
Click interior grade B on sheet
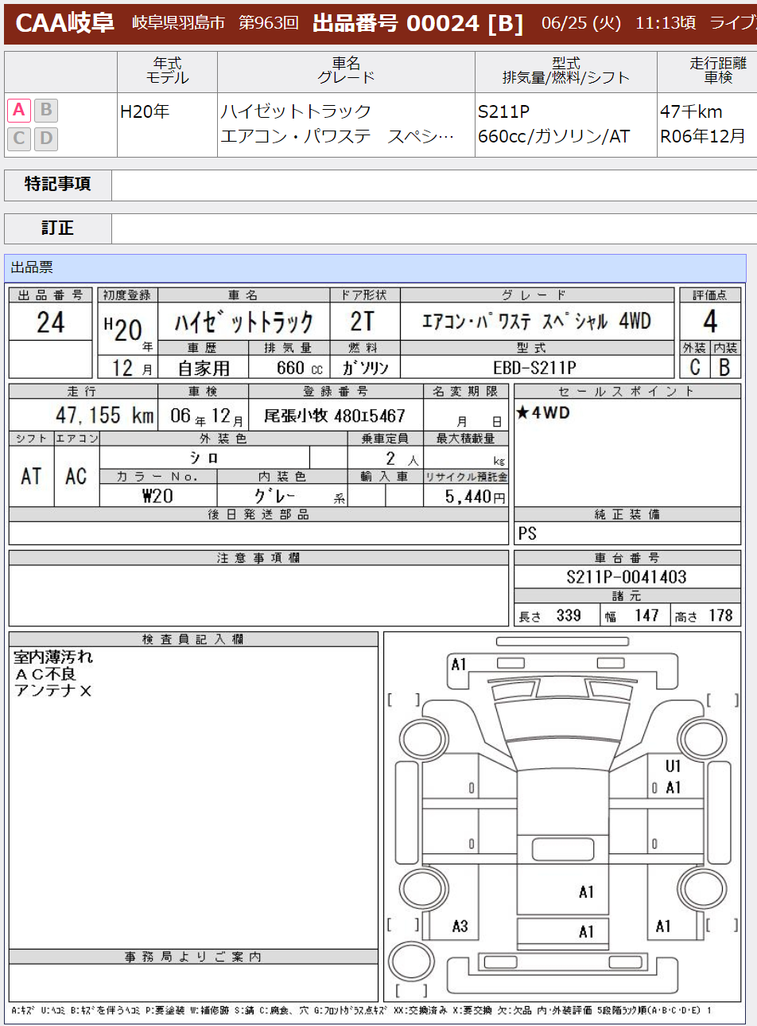click(x=725, y=367)
